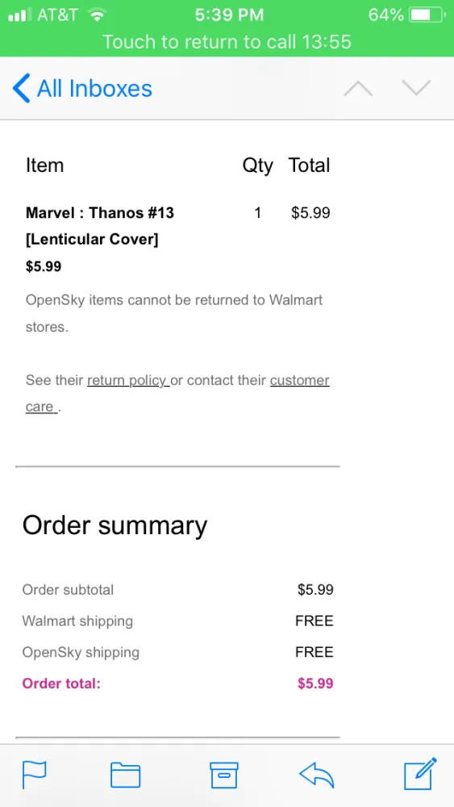Screen dimensions: 454x807
Task: Archive this email with the box icon
Action: (x=224, y=775)
